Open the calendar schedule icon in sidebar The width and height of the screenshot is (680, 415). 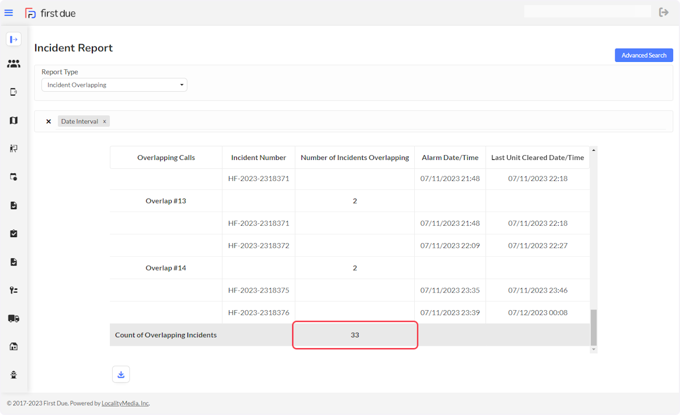pos(14,177)
